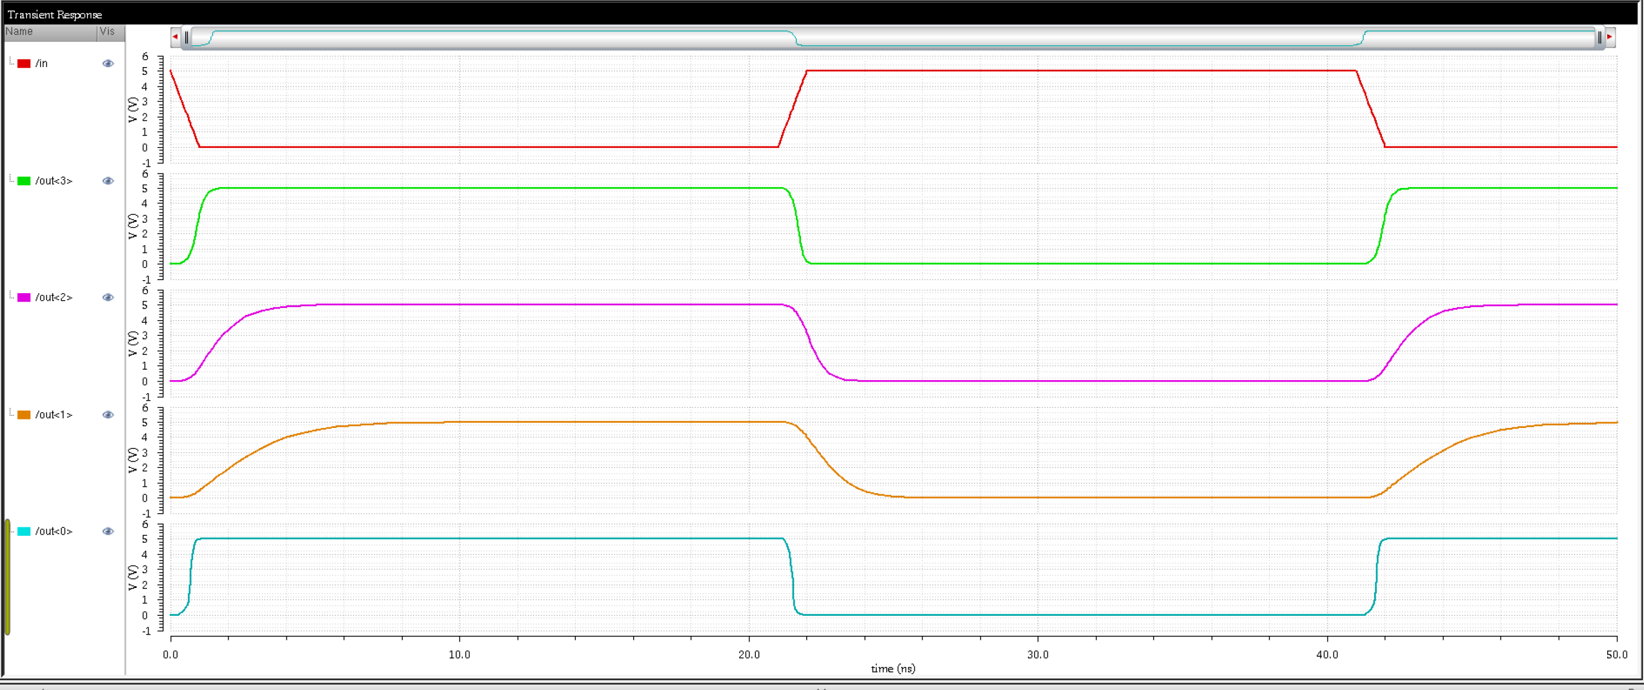
Task: Hide the /out<3> trace using its eye icon
Action: [x=108, y=181]
